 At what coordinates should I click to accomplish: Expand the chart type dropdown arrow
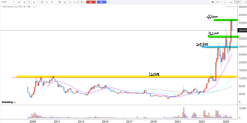56,2
